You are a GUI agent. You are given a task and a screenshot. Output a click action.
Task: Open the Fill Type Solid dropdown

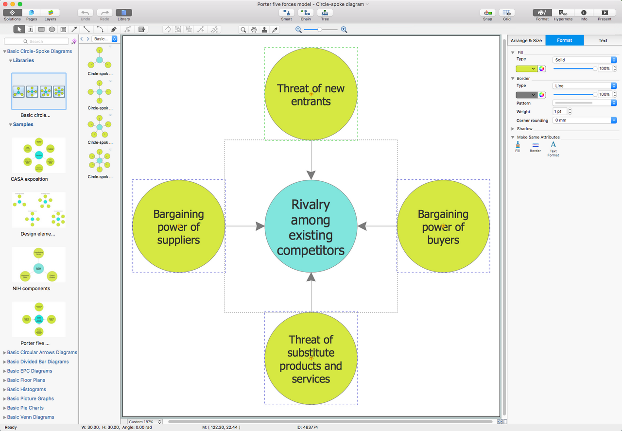point(585,60)
